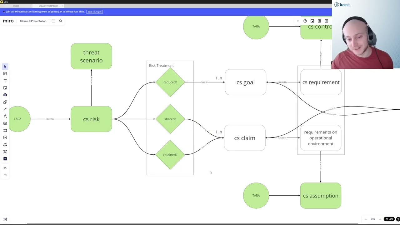Open the diagramming shapes tool
Viewport: 400px width, 225px height.
click(x=5, y=145)
